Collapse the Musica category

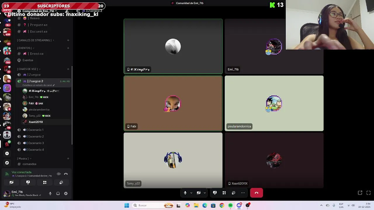(24, 158)
